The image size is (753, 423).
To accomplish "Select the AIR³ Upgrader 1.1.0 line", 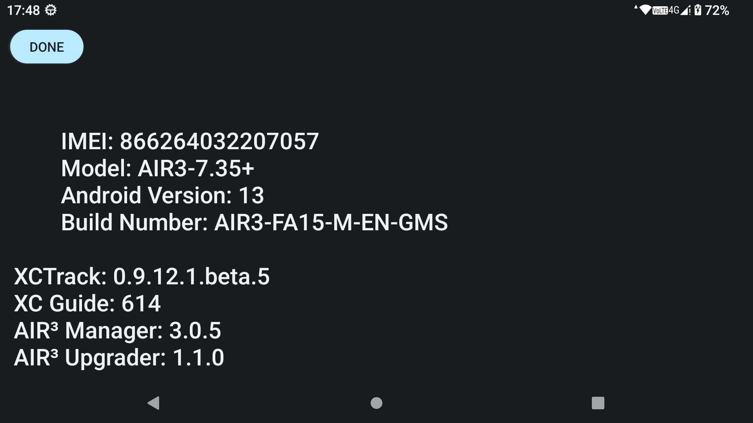I will pos(119,358).
